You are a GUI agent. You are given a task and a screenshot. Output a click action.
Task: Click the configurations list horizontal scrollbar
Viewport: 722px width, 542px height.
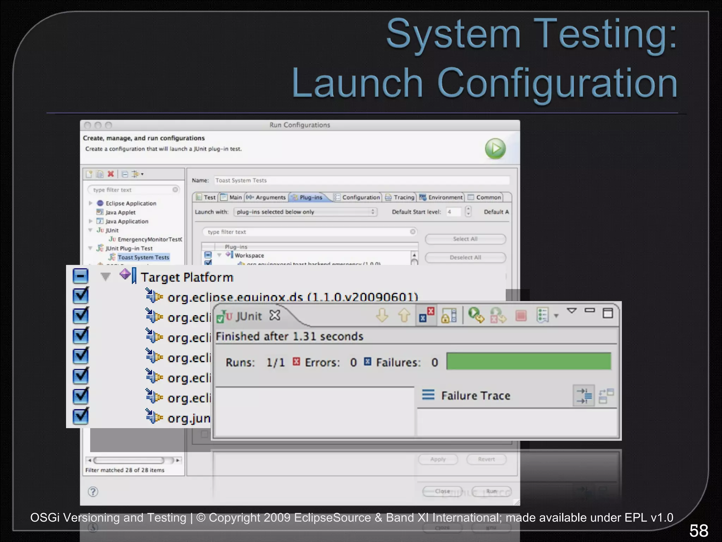(x=133, y=460)
